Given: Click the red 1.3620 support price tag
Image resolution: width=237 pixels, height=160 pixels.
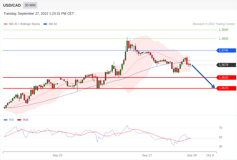Looking at the screenshot, I should [x=226, y=78].
